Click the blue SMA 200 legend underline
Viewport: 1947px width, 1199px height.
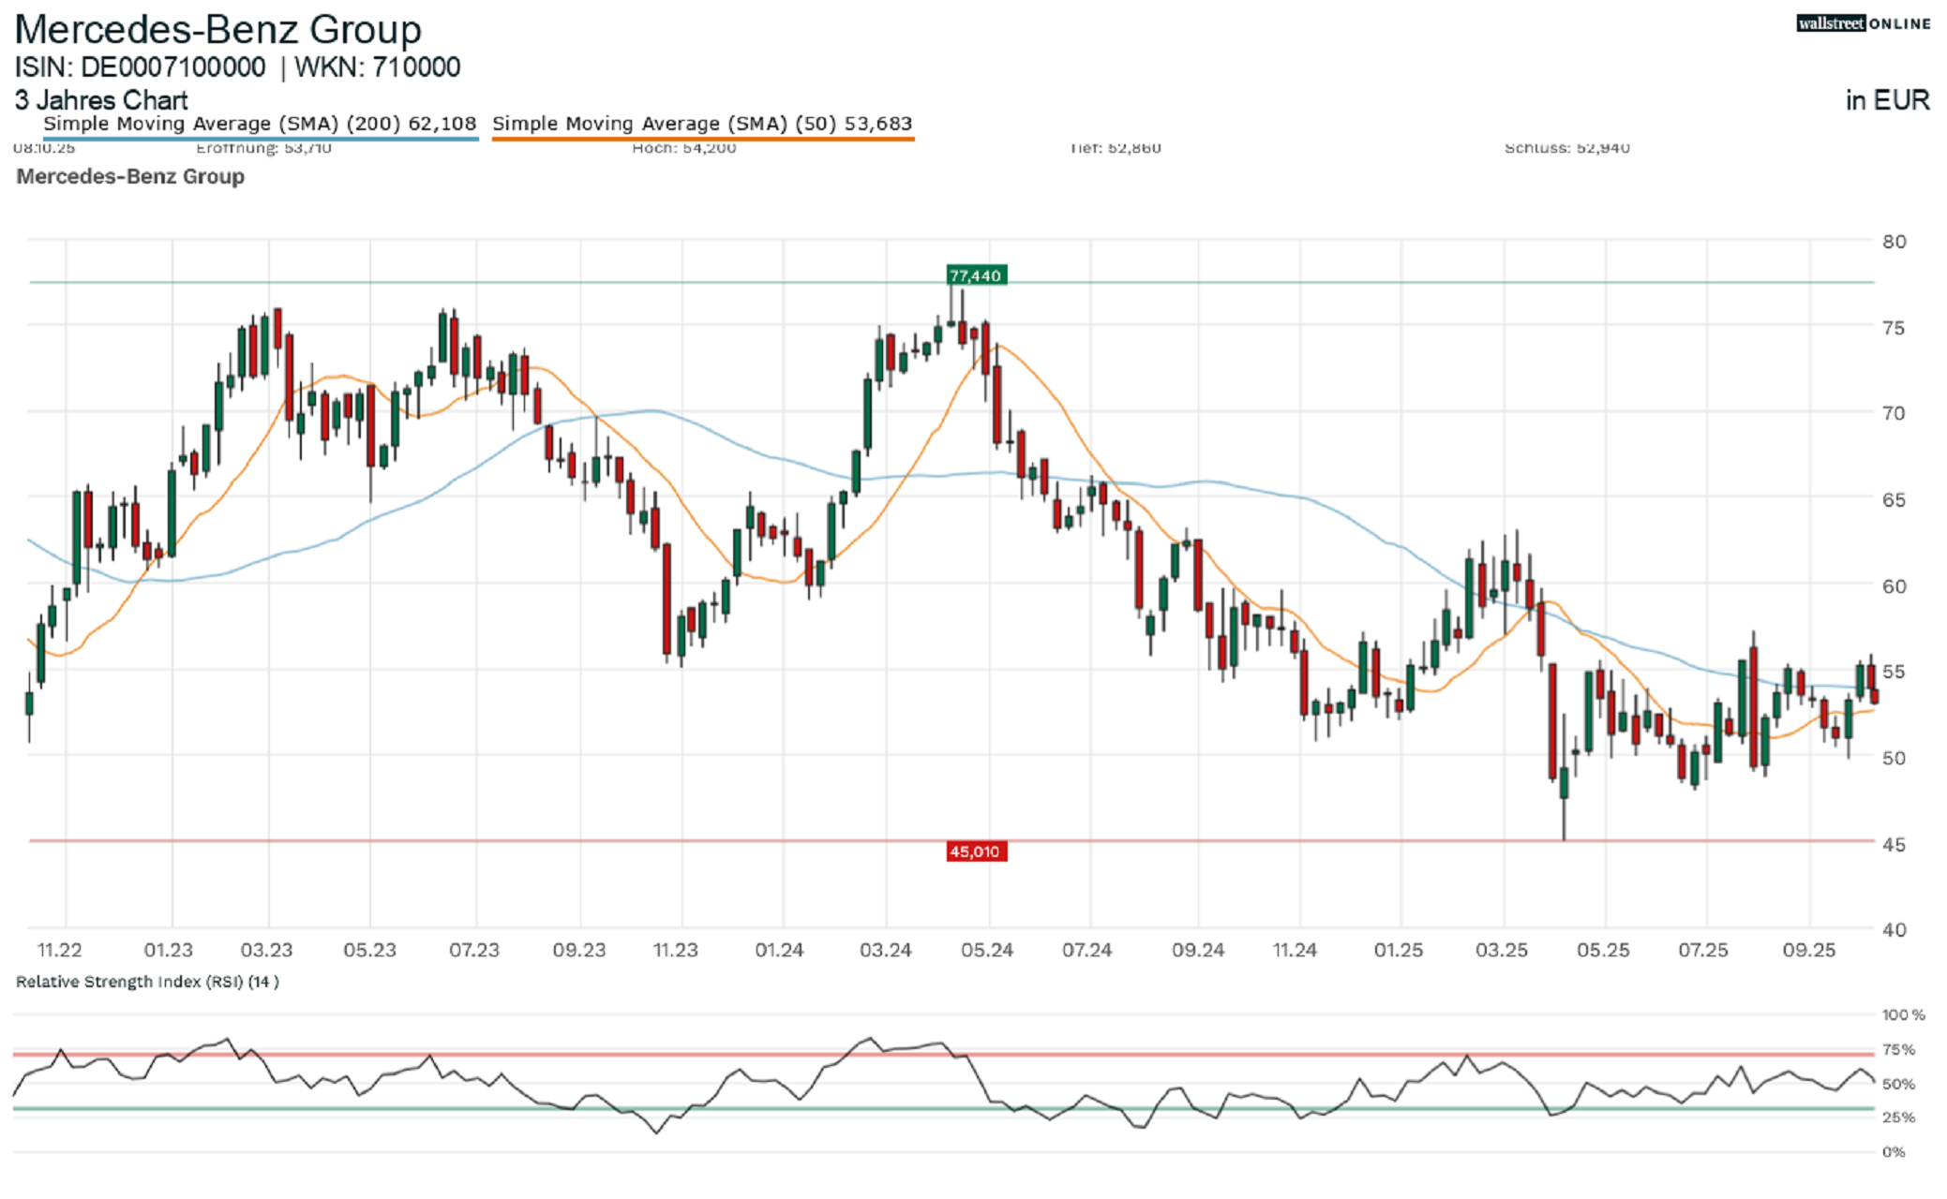click(x=260, y=139)
